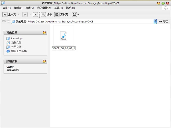This screenshot has height=128, width=171.
Task: Open the Views dropdown arrow
Action: (78, 15)
